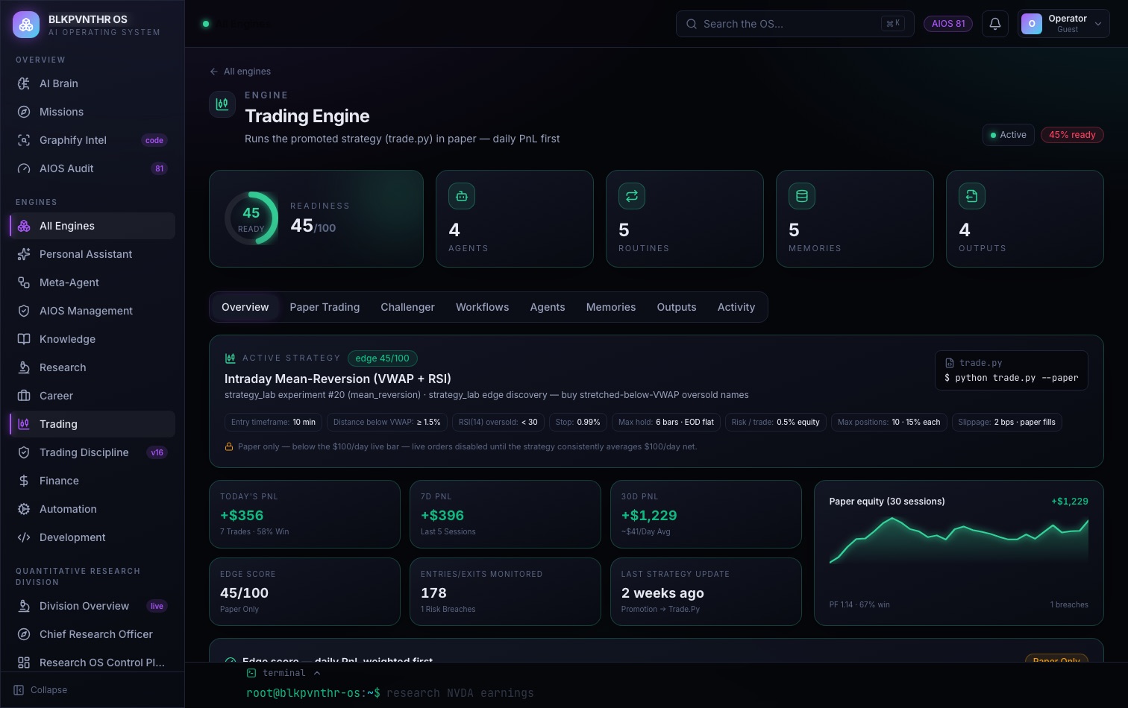1128x708 pixels.
Task: Switch to the Memories tab
Action: click(611, 307)
